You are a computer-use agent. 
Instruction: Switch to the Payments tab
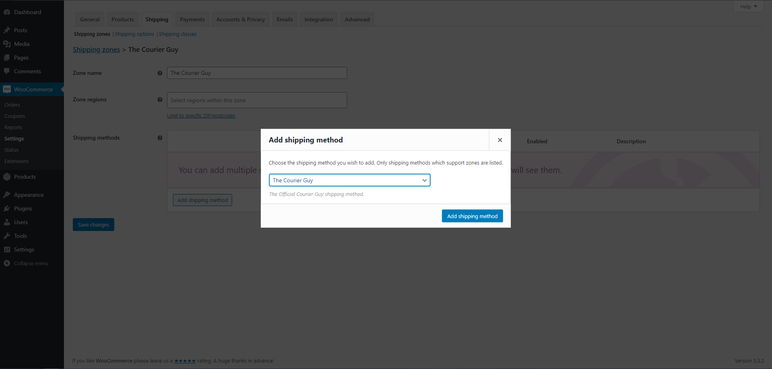192,19
